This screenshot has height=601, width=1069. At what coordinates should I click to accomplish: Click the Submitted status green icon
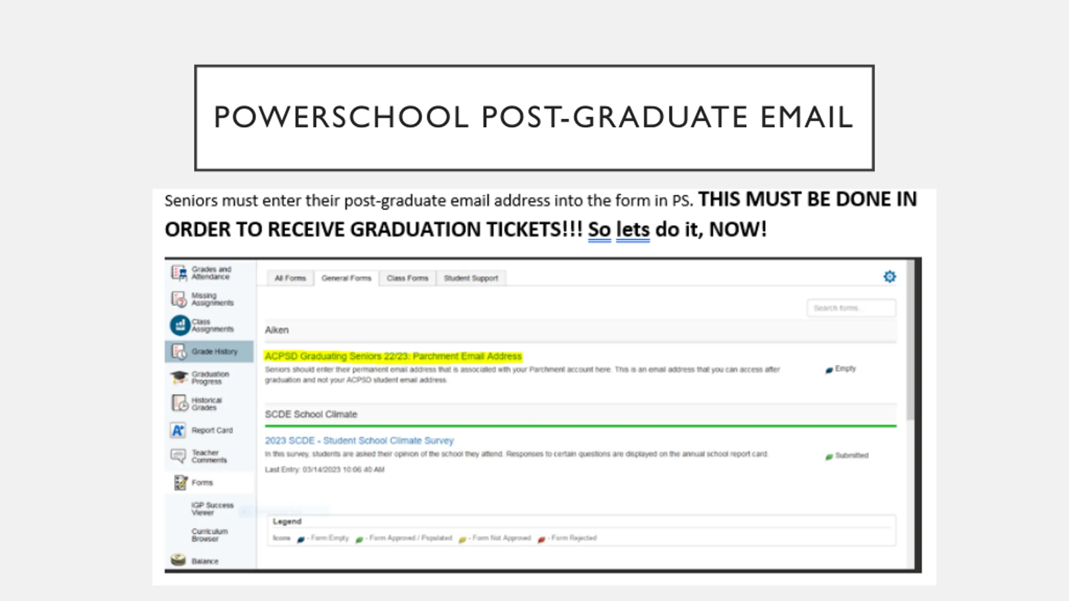coord(829,457)
